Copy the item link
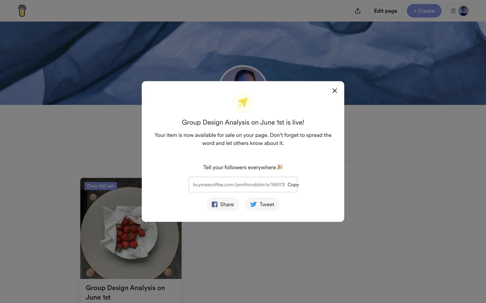The height and width of the screenshot is (303, 486). tap(293, 185)
